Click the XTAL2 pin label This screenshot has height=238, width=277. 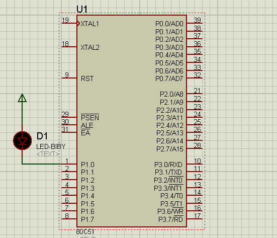(90, 47)
